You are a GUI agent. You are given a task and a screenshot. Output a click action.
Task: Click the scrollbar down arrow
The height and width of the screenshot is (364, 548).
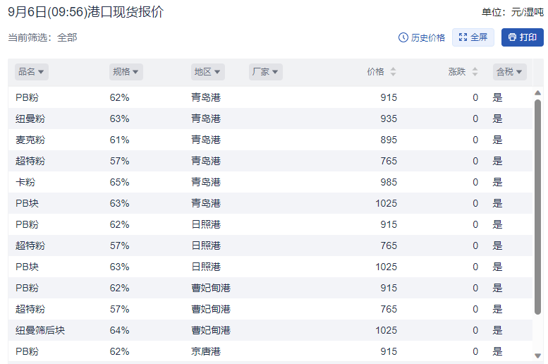[x=537, y=356]
